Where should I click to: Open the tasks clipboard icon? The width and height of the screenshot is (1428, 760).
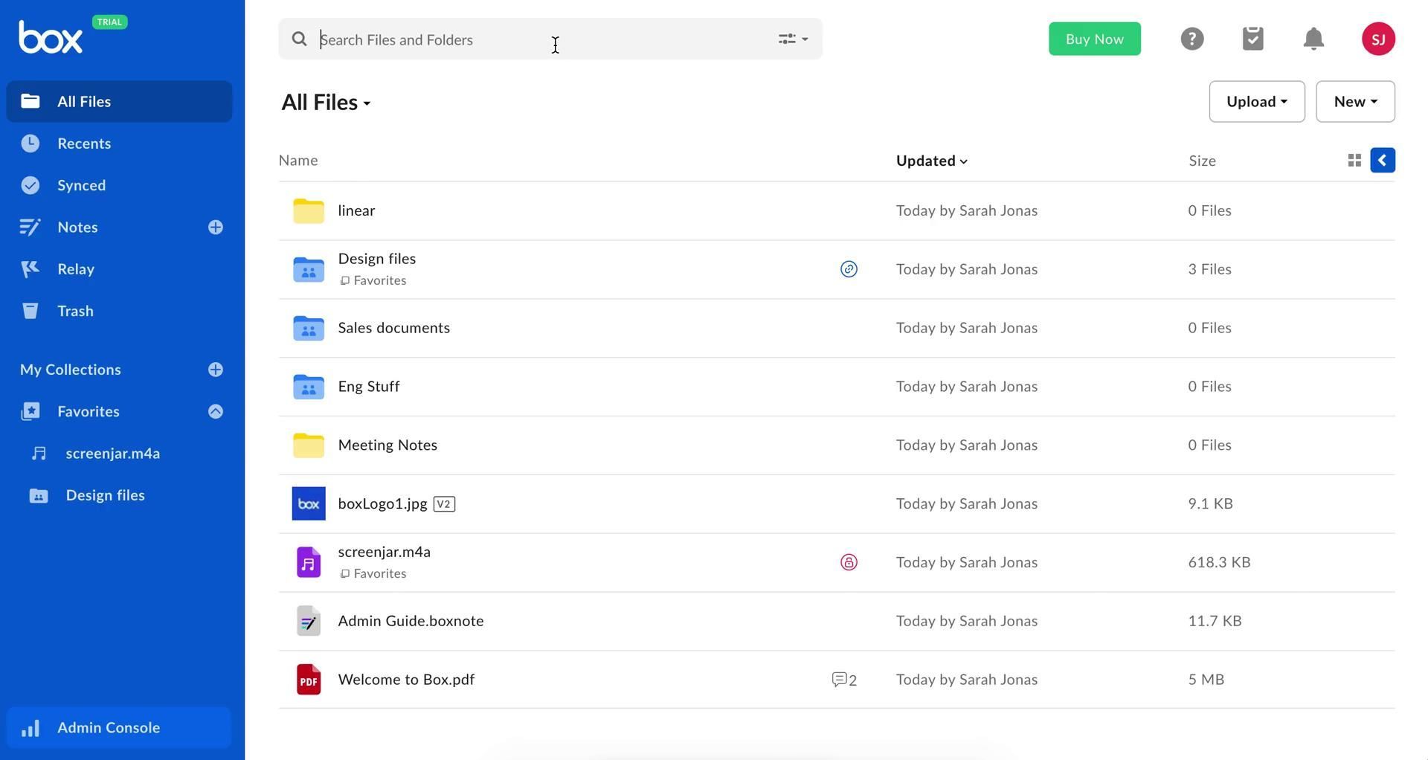tap(1252, 39)
